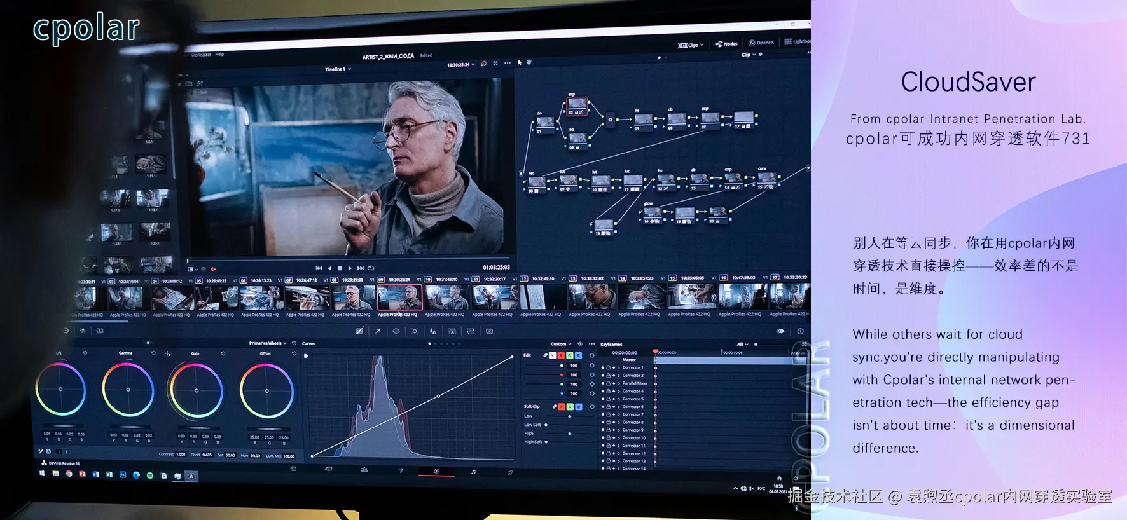Click the bypass grades icon above viewer
The image size is (1127, 520).
point(483,64)
